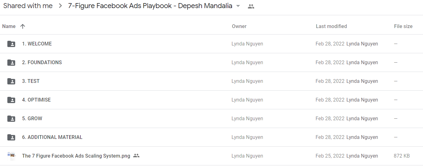Open dropdown arrow after Depesh Mandalia folder title
Screen dimensions: 423x166
238,6
